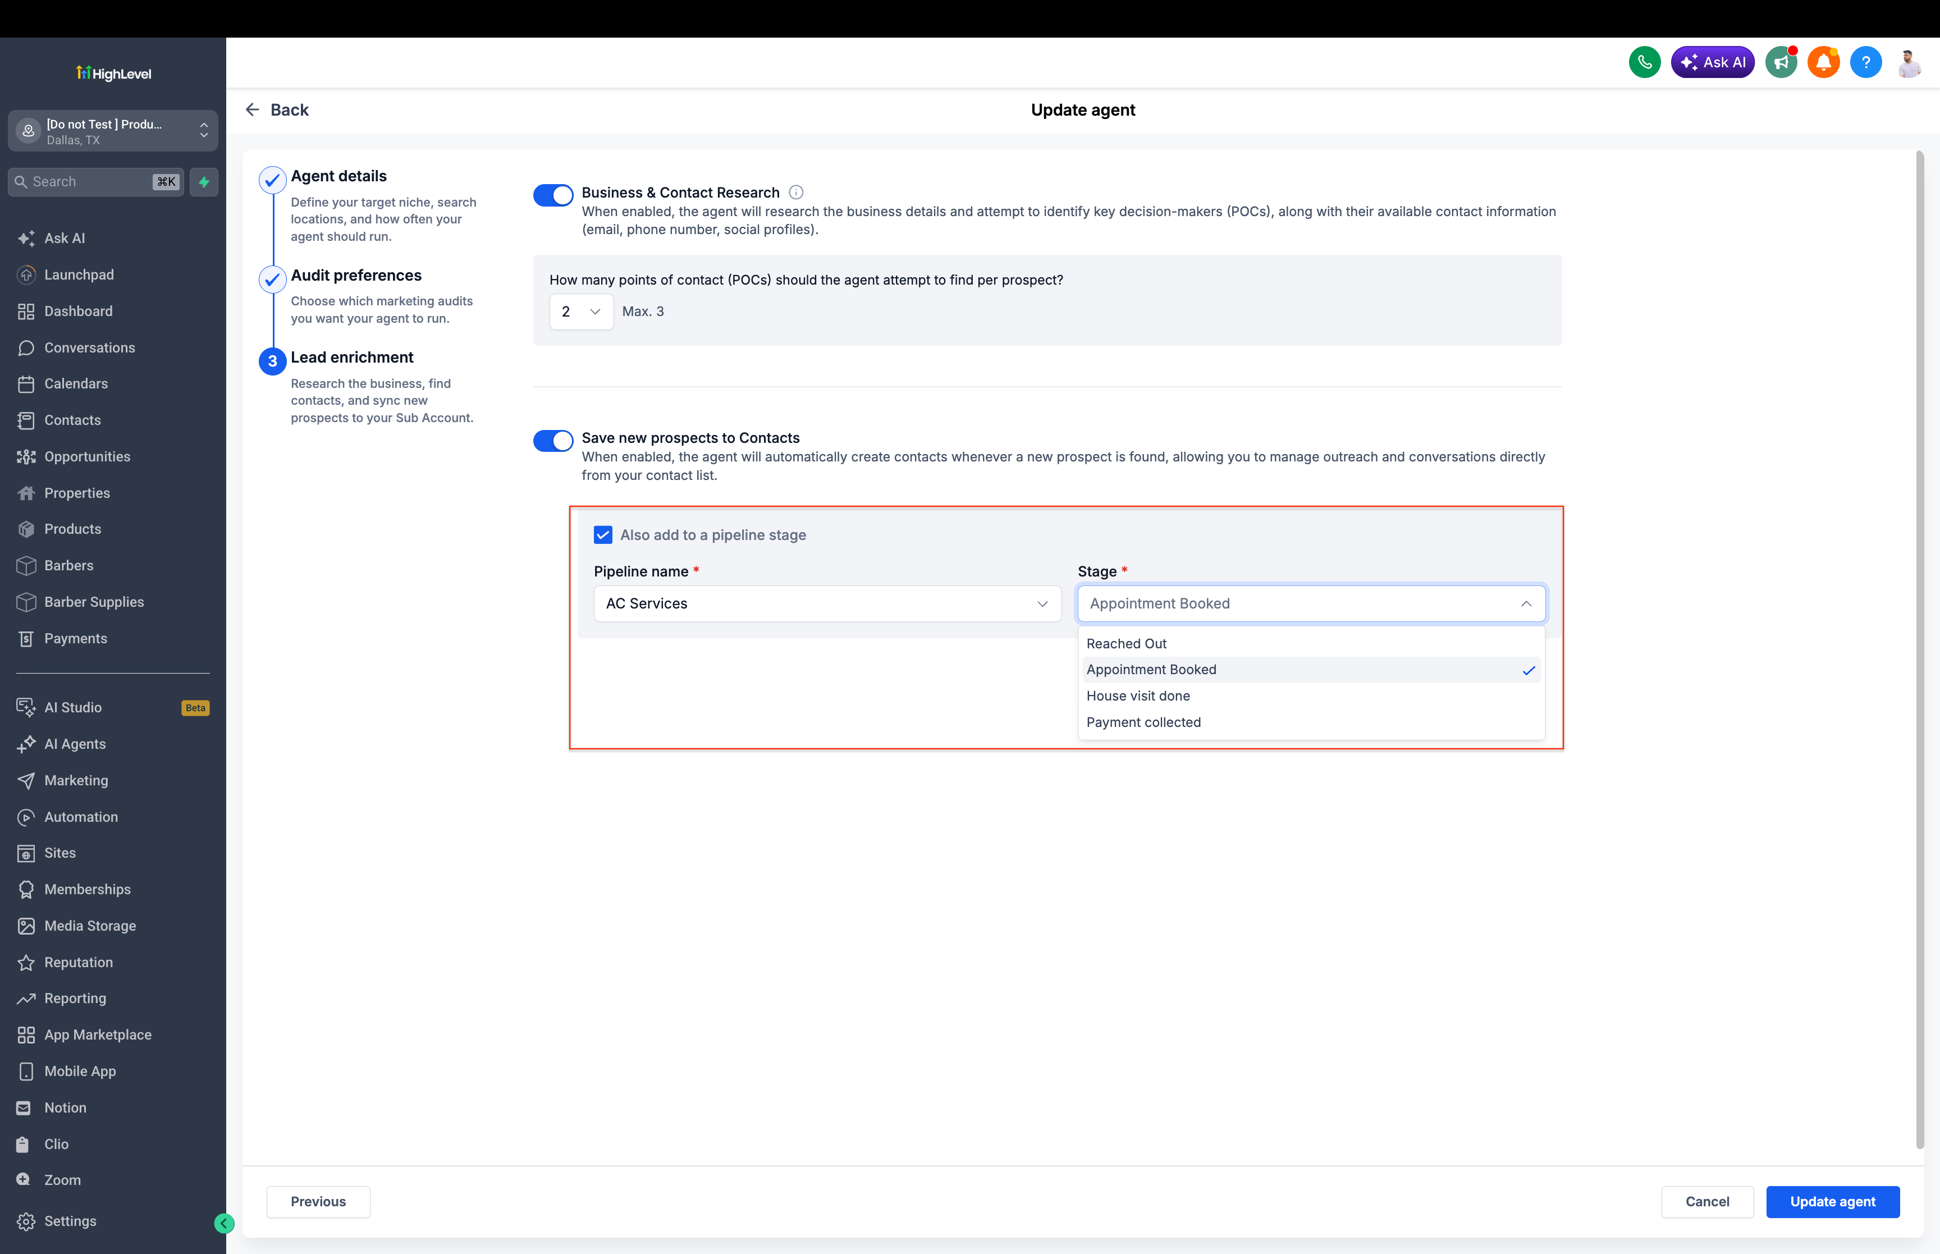Viewport: 1940px width, 1254px height.
Task: Collapse the Stage dropdown Appointment Booked
Action: pyautogui.click(x=1311, y=603)
